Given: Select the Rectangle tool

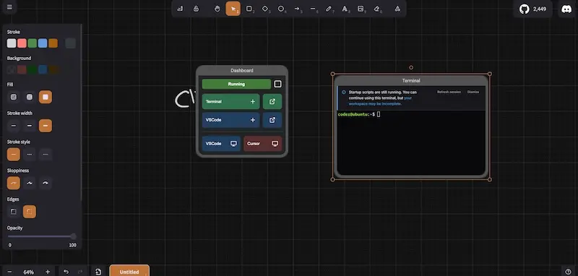Looking at the screenshot, I should click(x=249, y=9).
